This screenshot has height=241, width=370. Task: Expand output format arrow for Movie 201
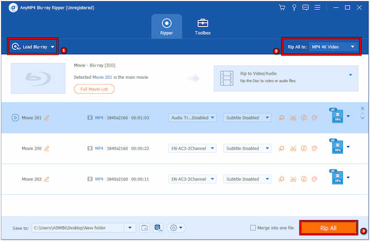click(x=348, y=116)
